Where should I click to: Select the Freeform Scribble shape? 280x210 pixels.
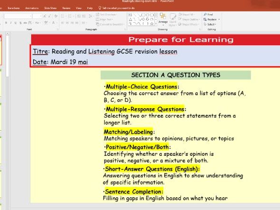(x=131, y=24)
